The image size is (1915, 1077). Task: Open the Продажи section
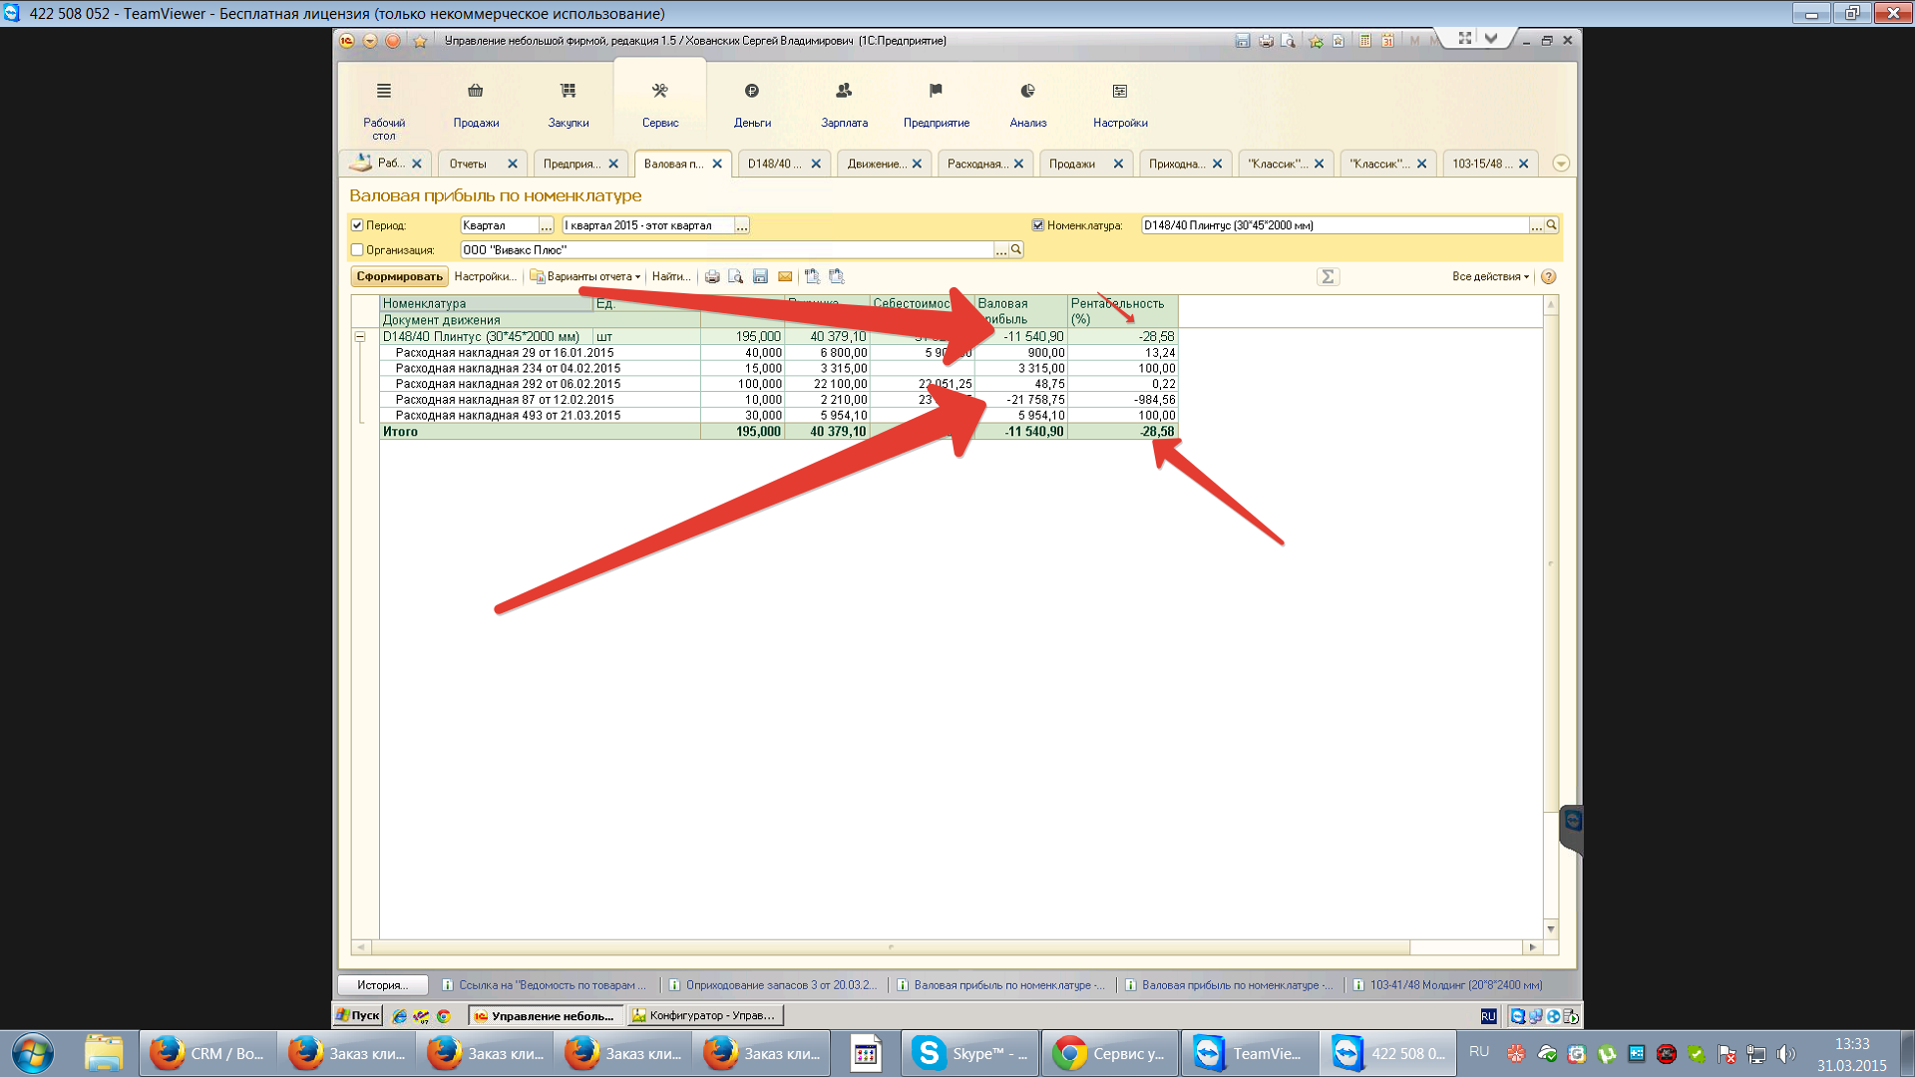pyautogui.click(x=476, y=104)
